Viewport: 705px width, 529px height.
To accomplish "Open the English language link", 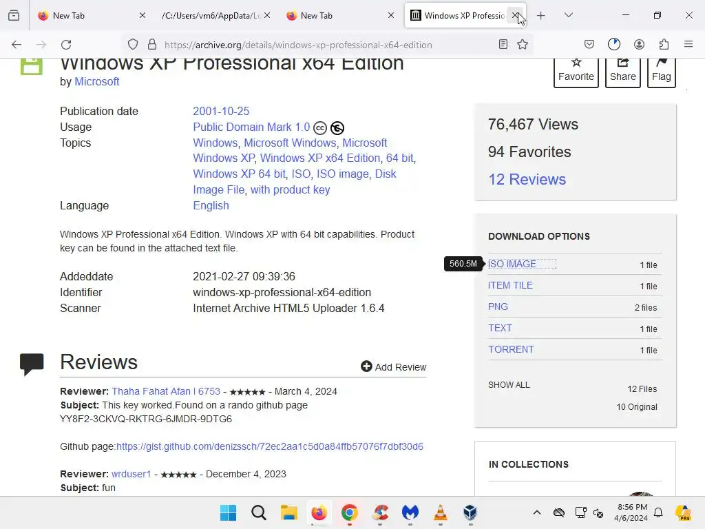I will click(211, 205).
